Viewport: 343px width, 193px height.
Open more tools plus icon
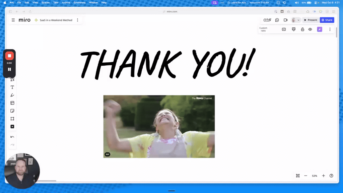pos(12,127)
